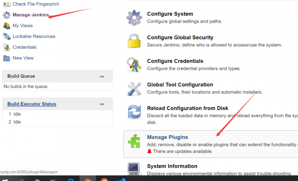Click the Credentials keys icon in sidebar

tap(7, 47)
